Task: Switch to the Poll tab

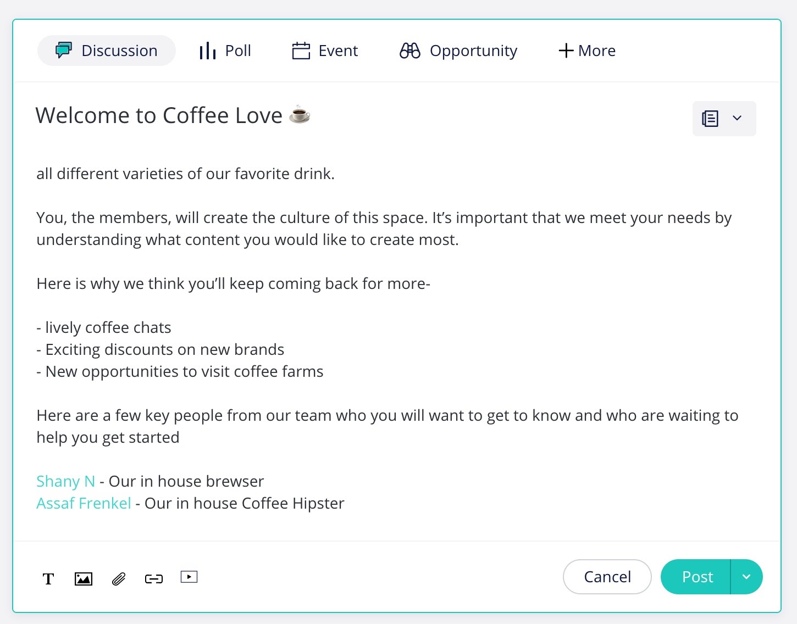Action: (x=225, y=51)
